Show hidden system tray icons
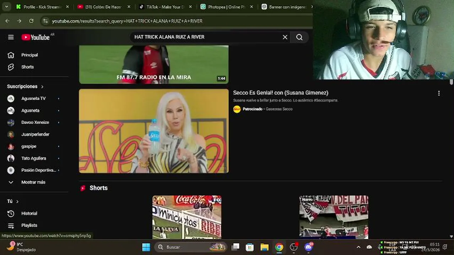This screenshot has height=255, width=454. pyautogui.click(x=358, y=247)
